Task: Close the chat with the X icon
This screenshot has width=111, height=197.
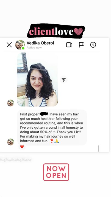Action: click(9, 45)
